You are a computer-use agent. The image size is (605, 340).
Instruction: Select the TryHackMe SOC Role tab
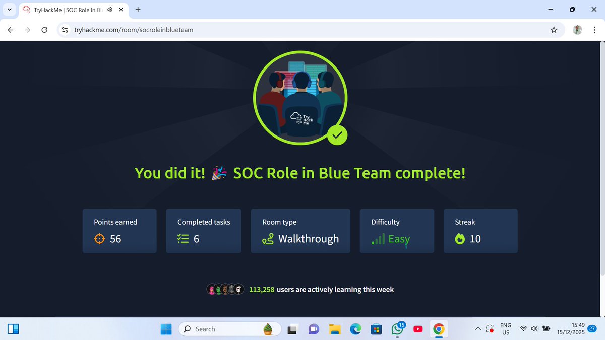pyautogui.click(x=75, y=9)
